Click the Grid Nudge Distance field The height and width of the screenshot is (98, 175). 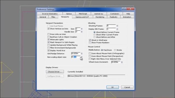(x=76, y=53)
